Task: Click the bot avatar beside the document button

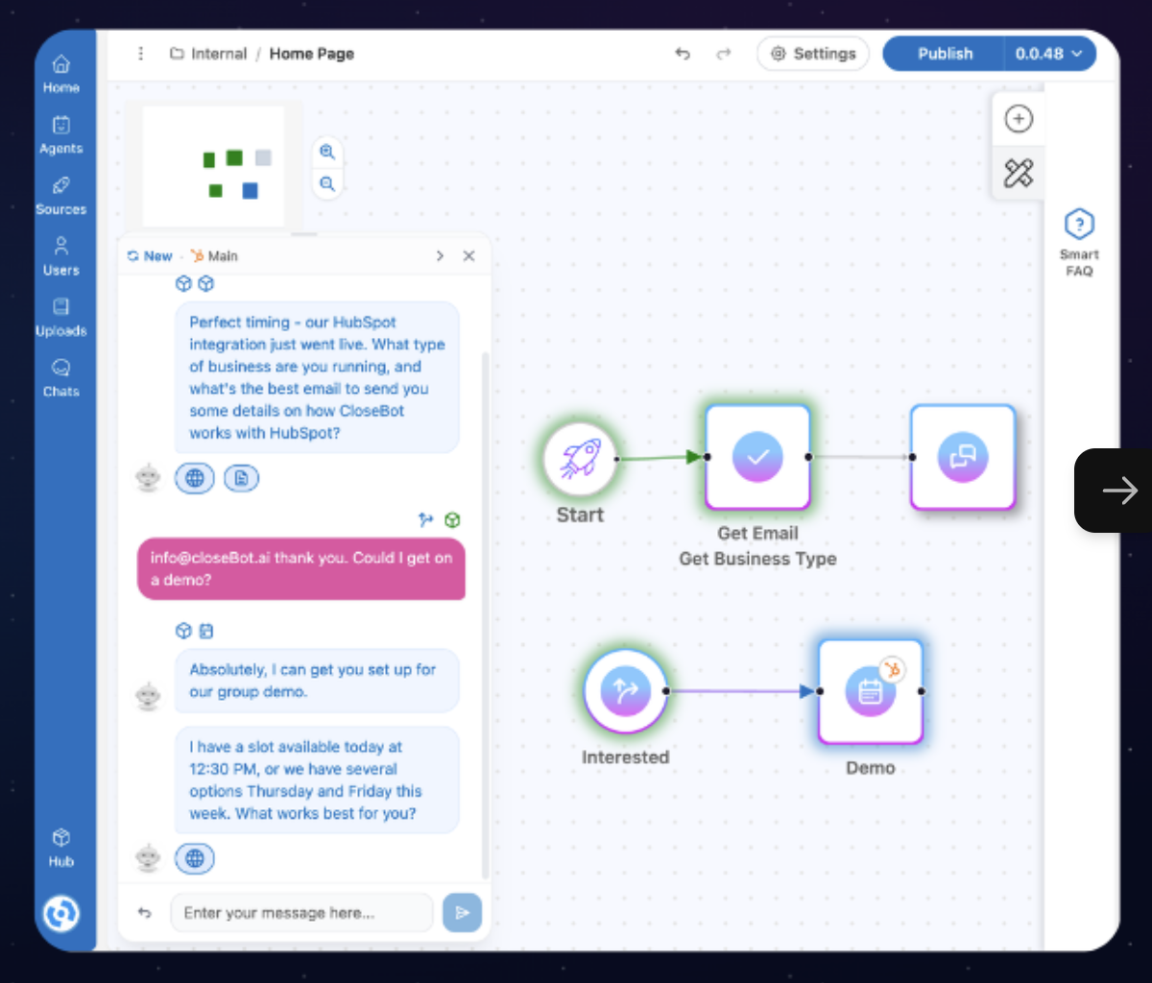Action: (x=148, y=477)
